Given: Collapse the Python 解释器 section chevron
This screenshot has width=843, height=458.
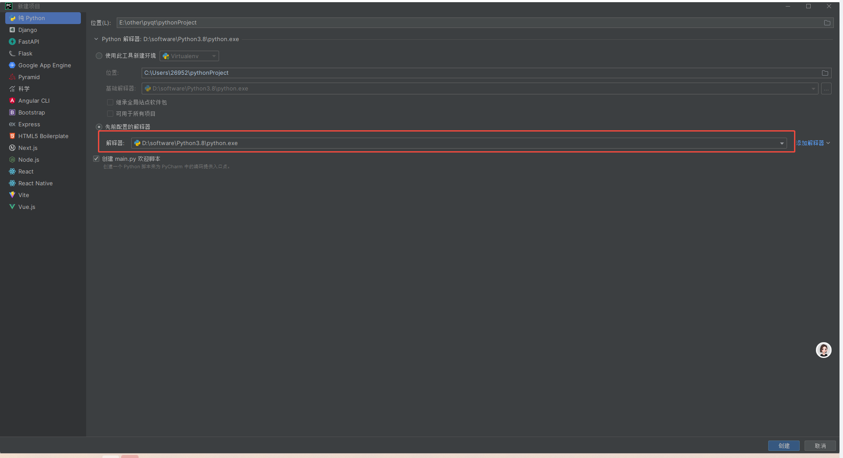Looking at the screenshot, I should [x=96, y=39].
